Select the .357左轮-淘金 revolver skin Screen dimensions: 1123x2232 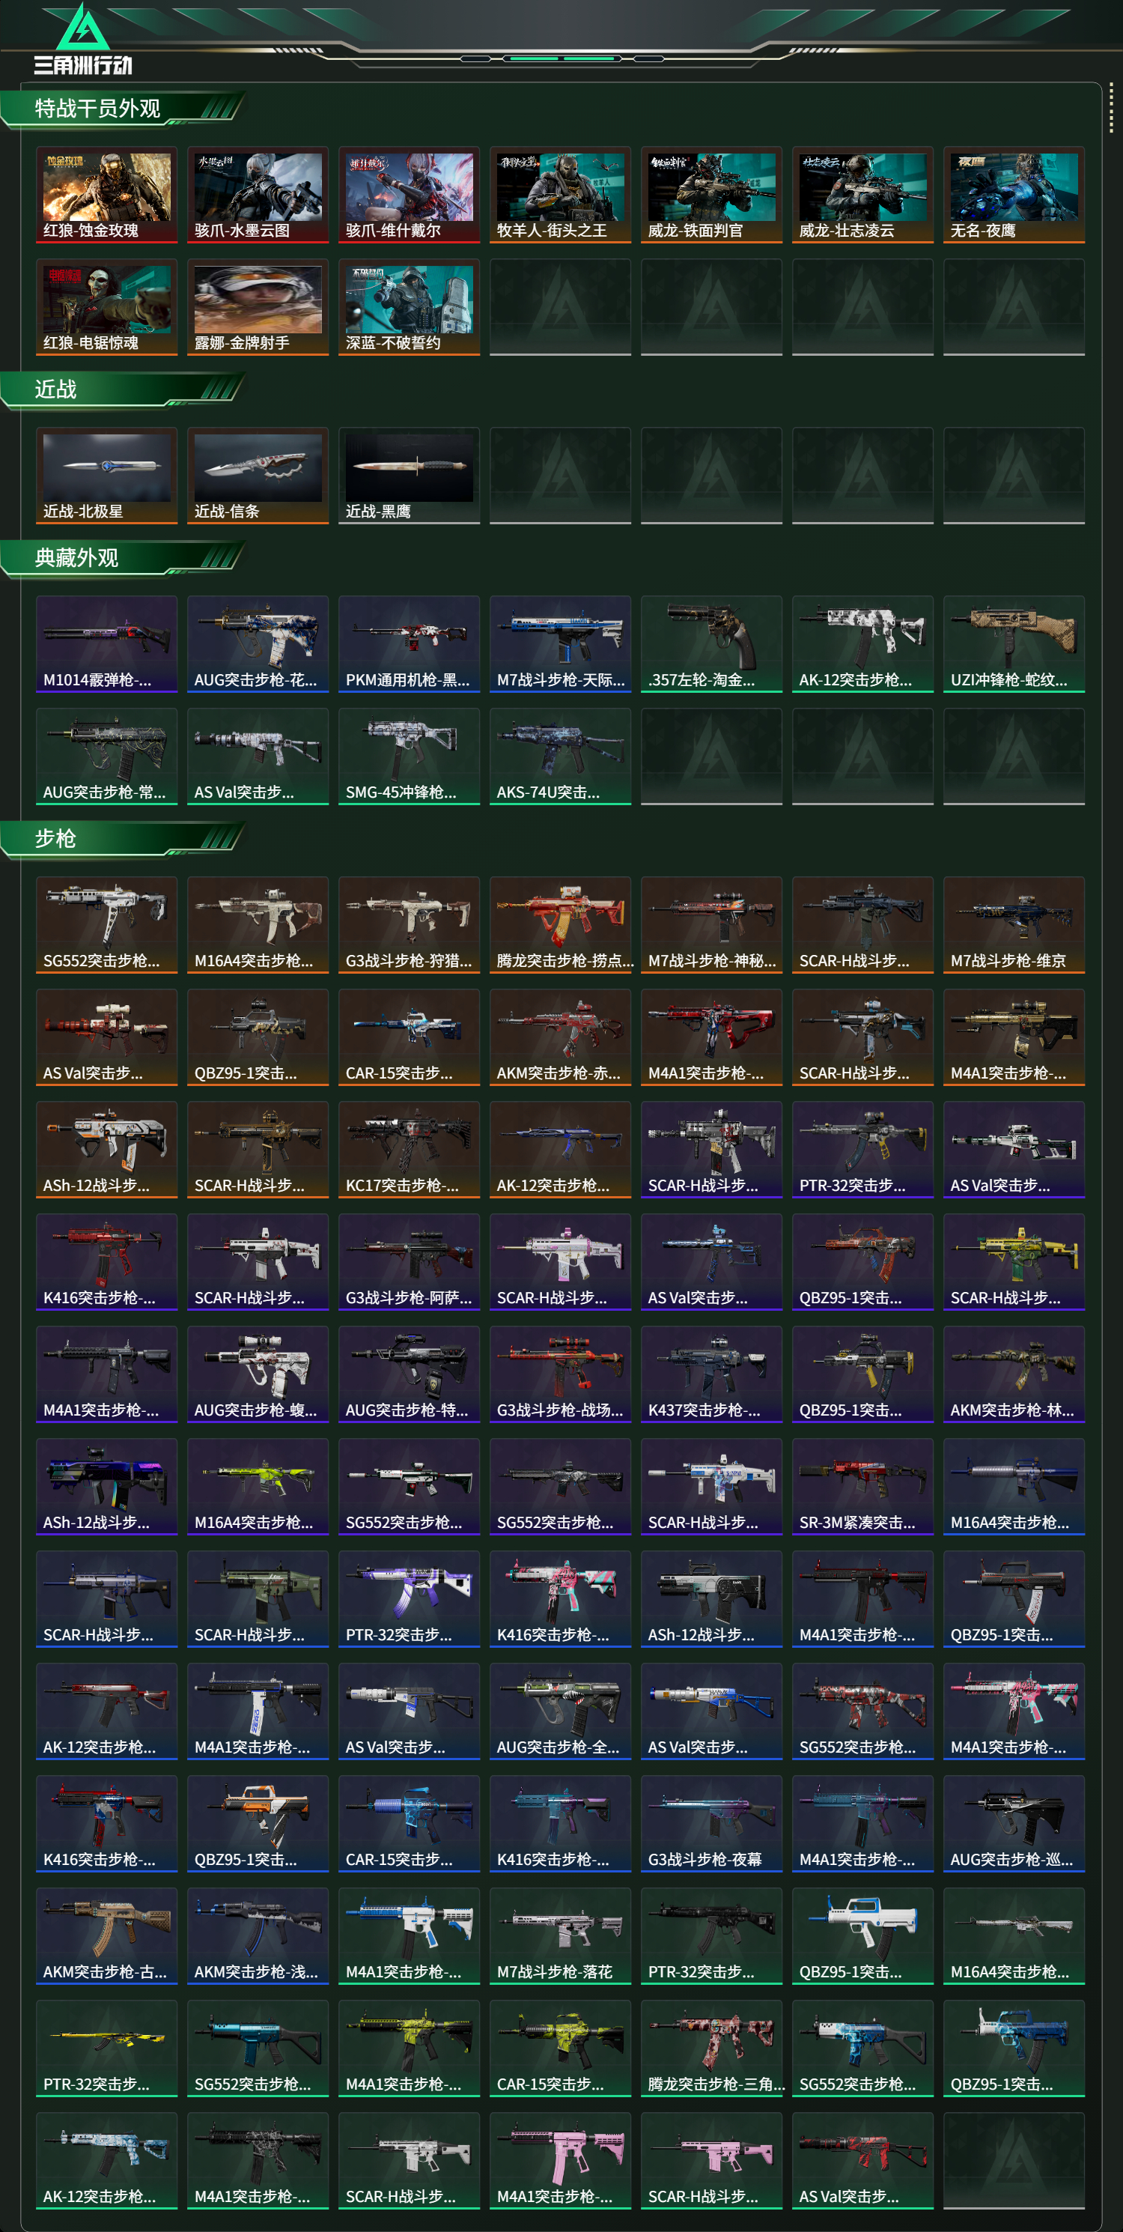[712, 644]
